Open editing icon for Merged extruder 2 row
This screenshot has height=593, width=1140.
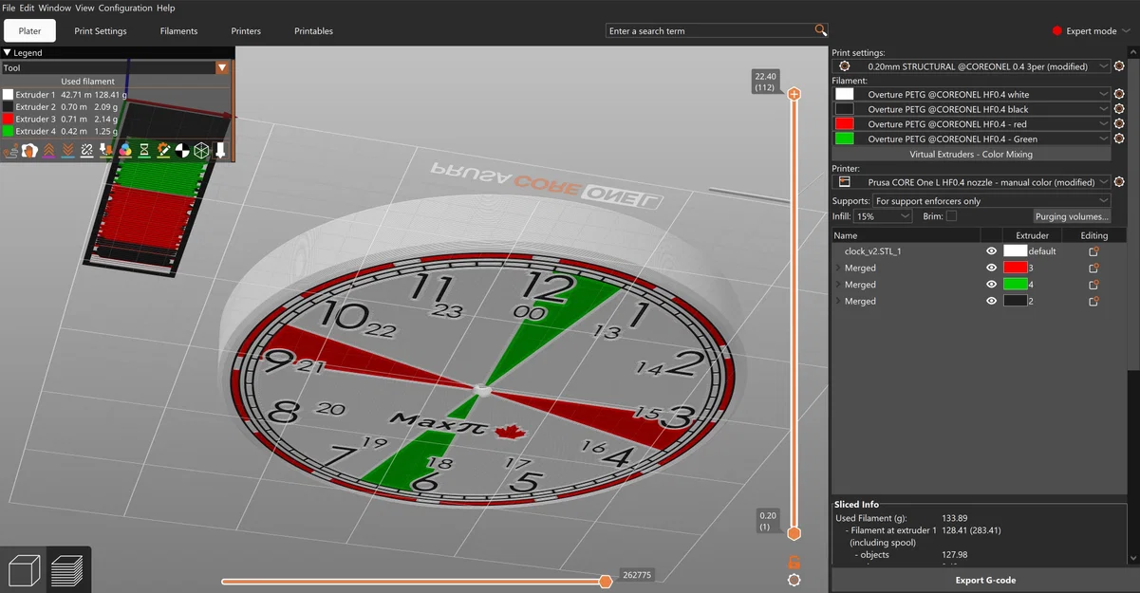point(1093,301)
